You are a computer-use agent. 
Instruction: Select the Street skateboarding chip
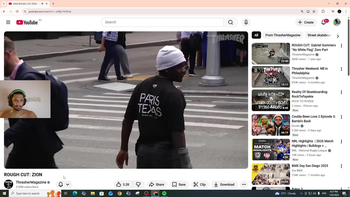pyautogui.click(x=319, y=35)
